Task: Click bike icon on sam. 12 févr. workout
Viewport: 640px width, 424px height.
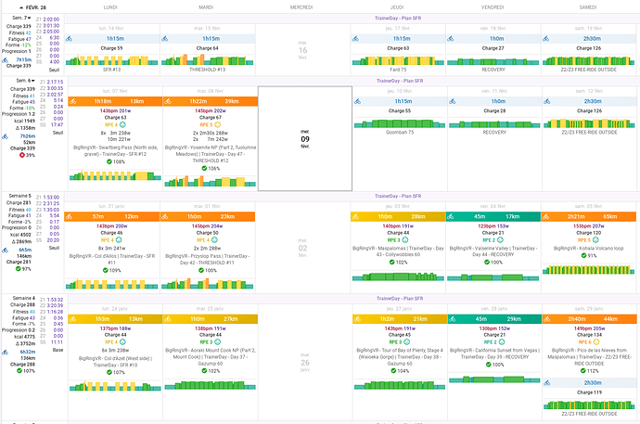Action: click(x=547, y=101)
